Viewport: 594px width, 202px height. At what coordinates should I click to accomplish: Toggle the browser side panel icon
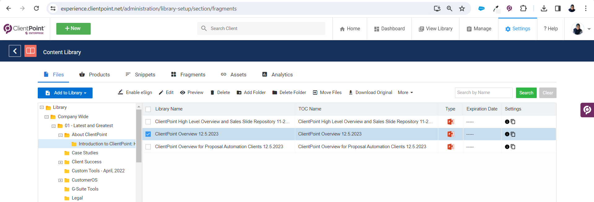558,8
